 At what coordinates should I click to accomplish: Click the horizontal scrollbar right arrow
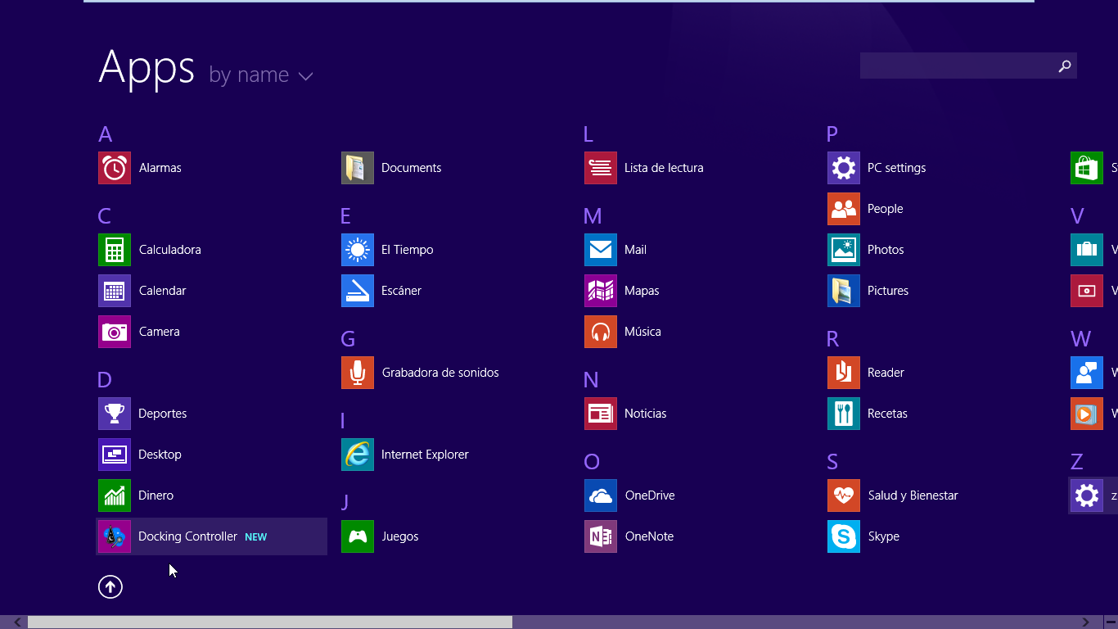point(1086,622)
